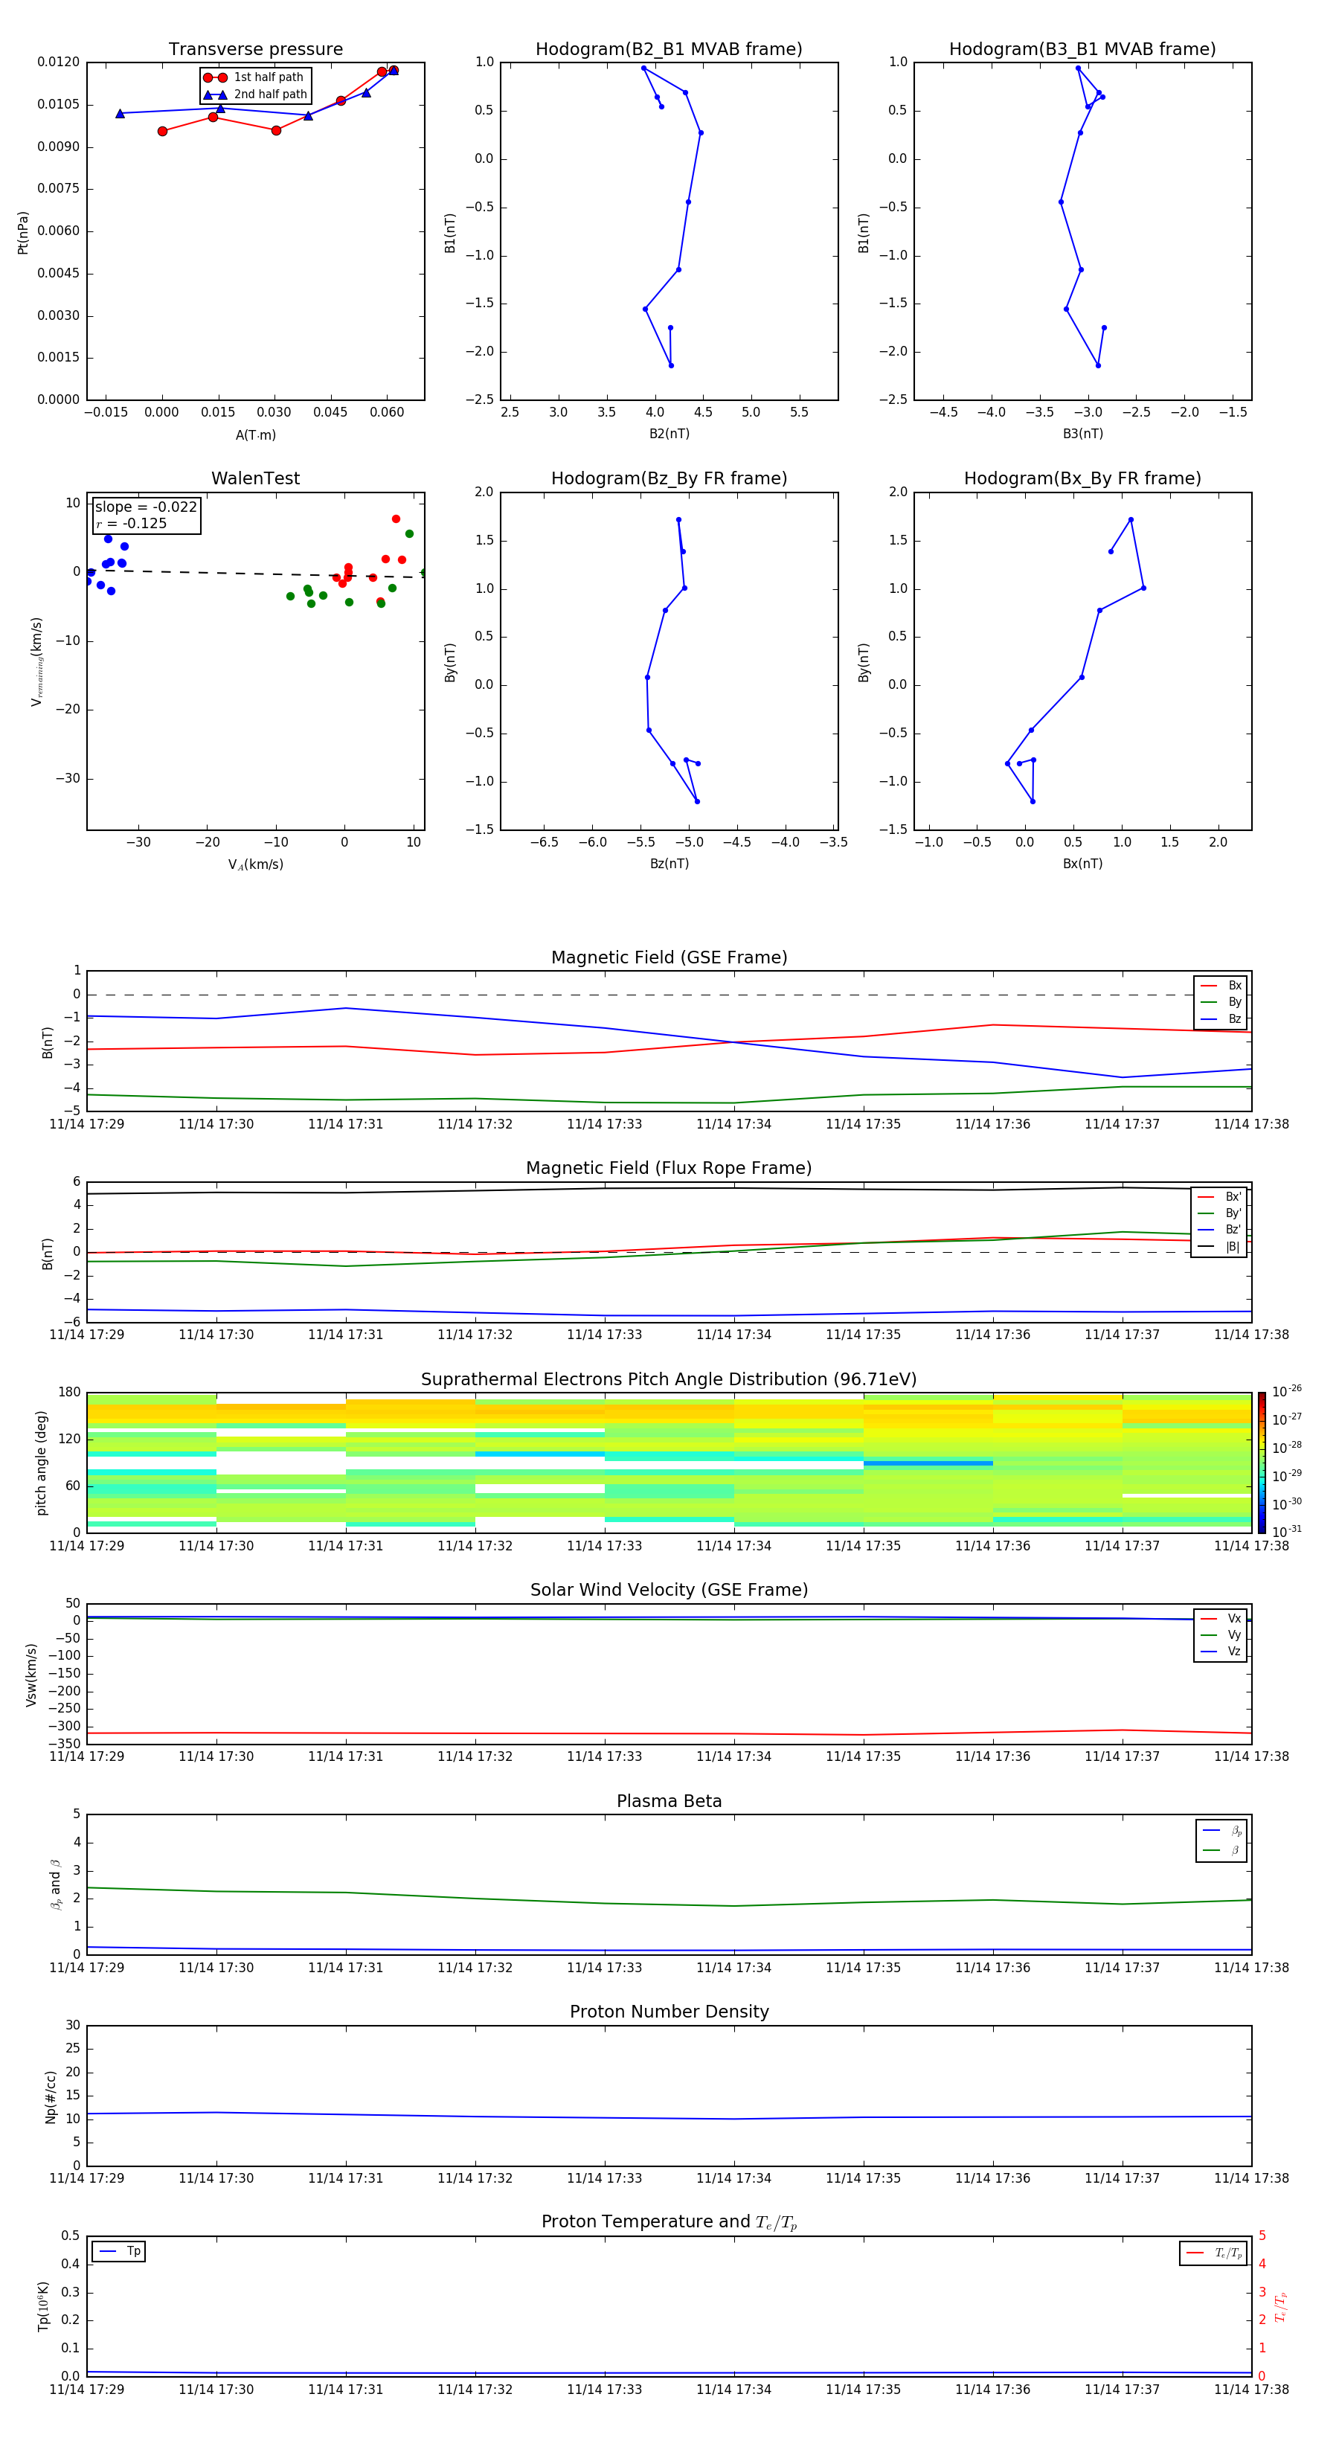This screenshot has height=2455, width=1339.
Task: Click the "Bx(nT)" x-axis label
Action: [1082, 864]
